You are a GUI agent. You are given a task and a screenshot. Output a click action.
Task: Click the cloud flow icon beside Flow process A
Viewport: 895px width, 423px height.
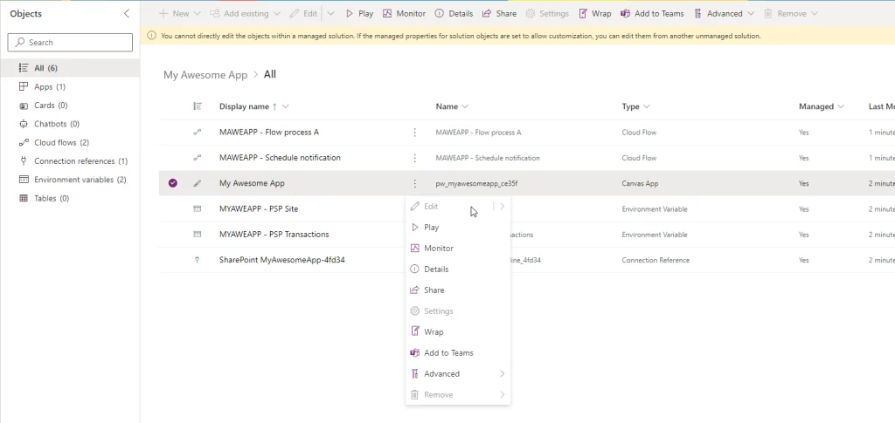pos(198,132)
